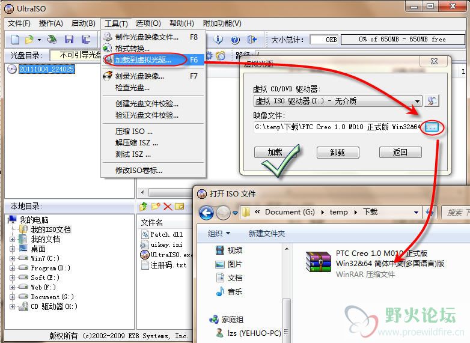
Task: Click the info (i) toolbar icon
Action: click(219, 39)
